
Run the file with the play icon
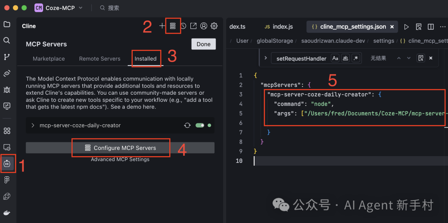(x=406, y=27)
